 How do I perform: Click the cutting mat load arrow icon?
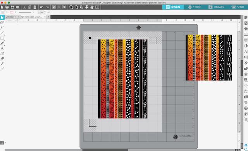pyautogui.click(x=139, y=28)
